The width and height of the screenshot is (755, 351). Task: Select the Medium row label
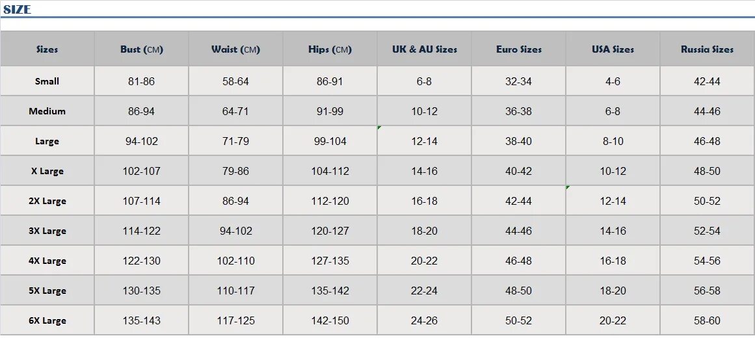pos(47,111)
